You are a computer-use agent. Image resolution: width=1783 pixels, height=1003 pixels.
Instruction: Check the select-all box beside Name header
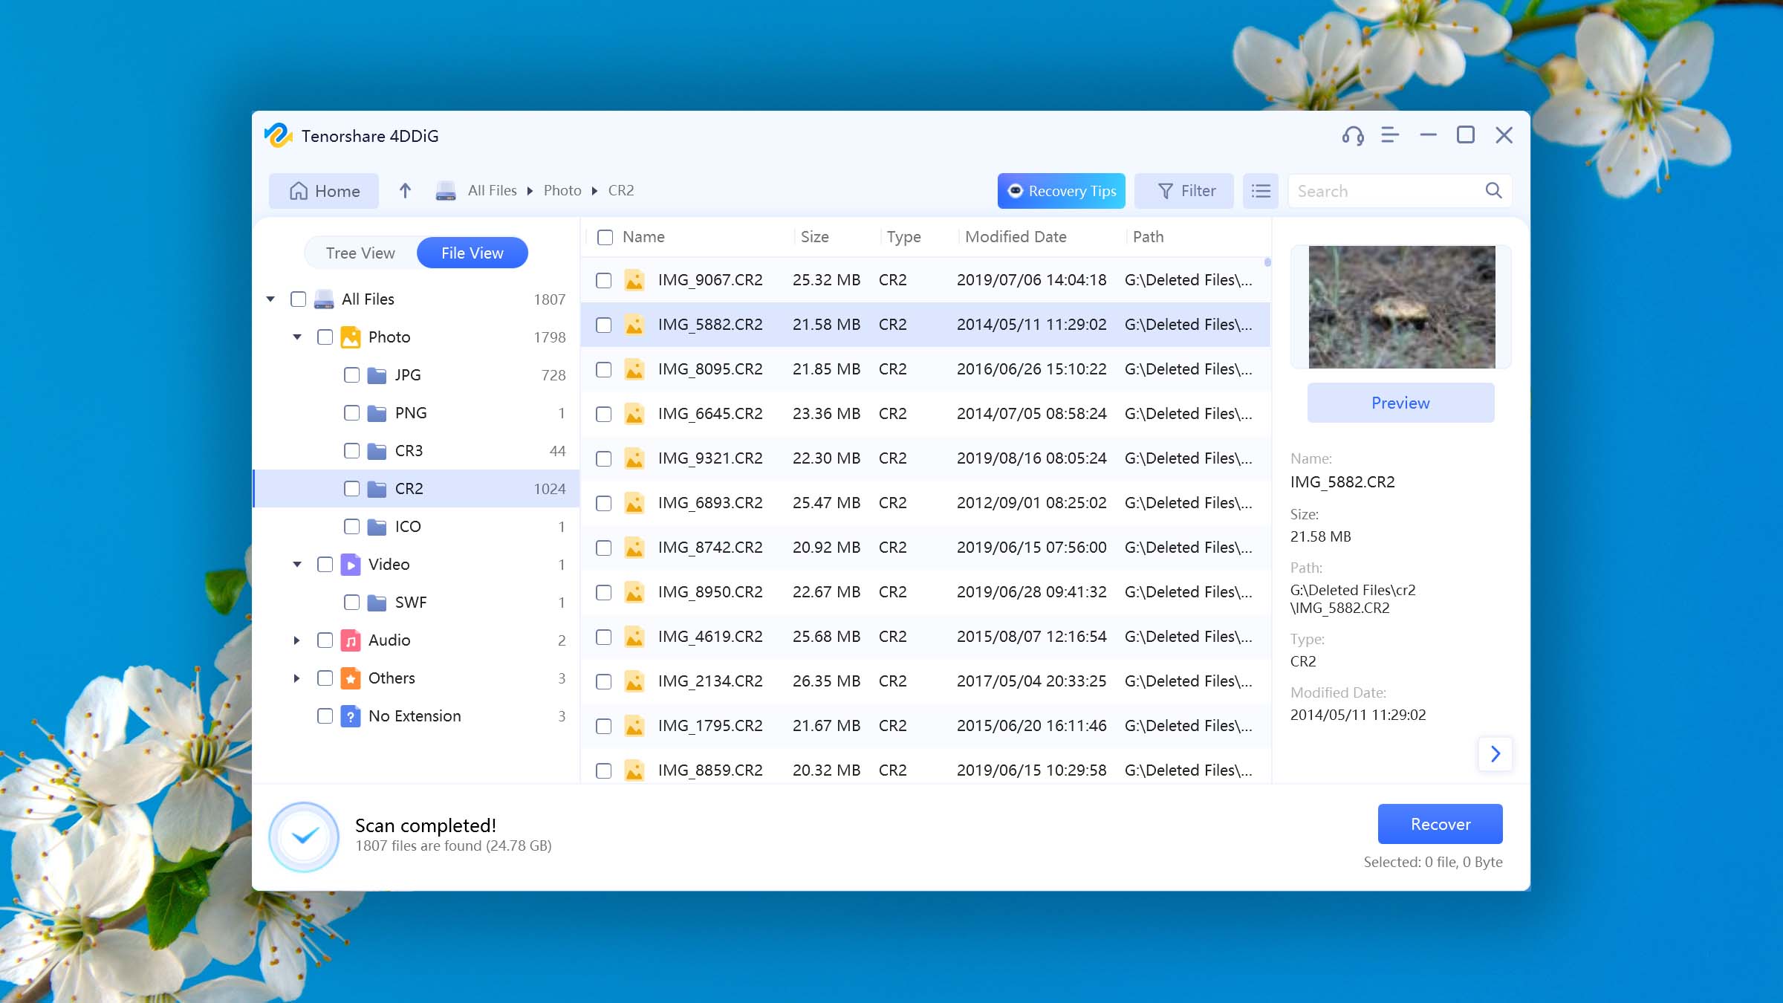click(x=605, y=237)
